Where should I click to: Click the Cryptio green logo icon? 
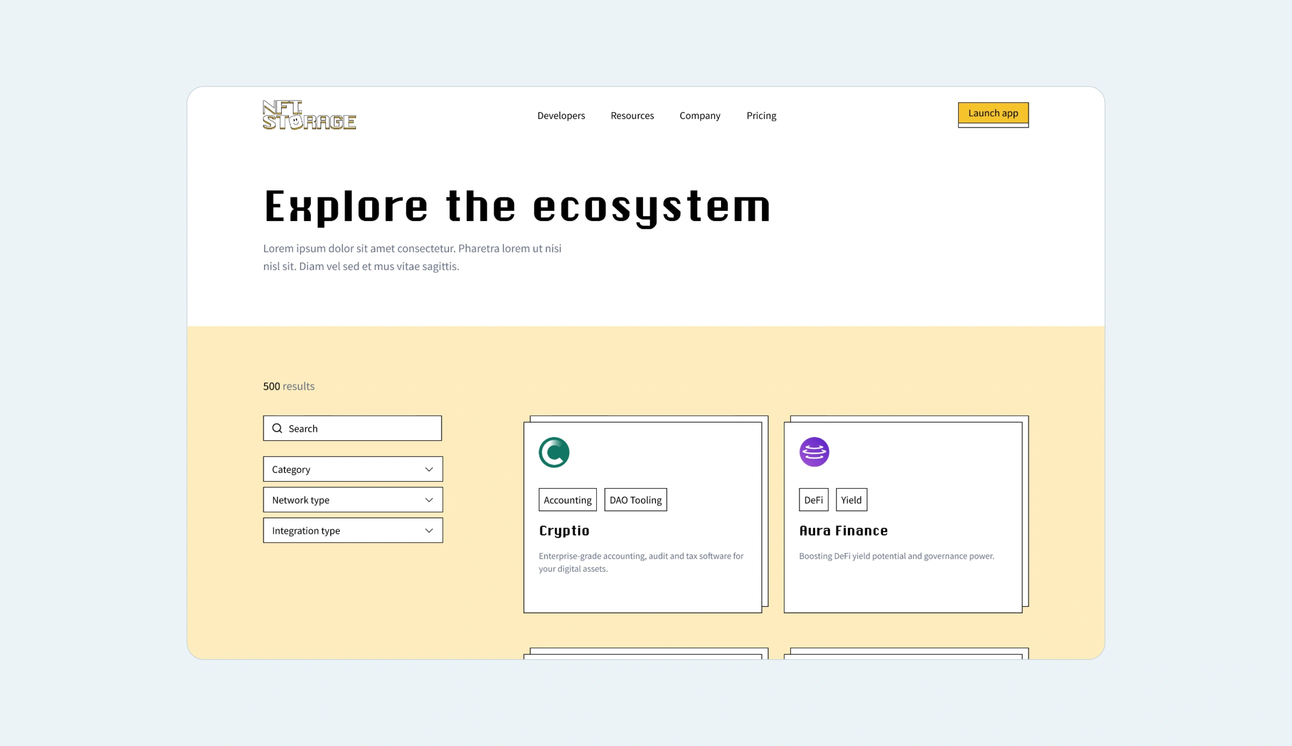pos(554,452)
